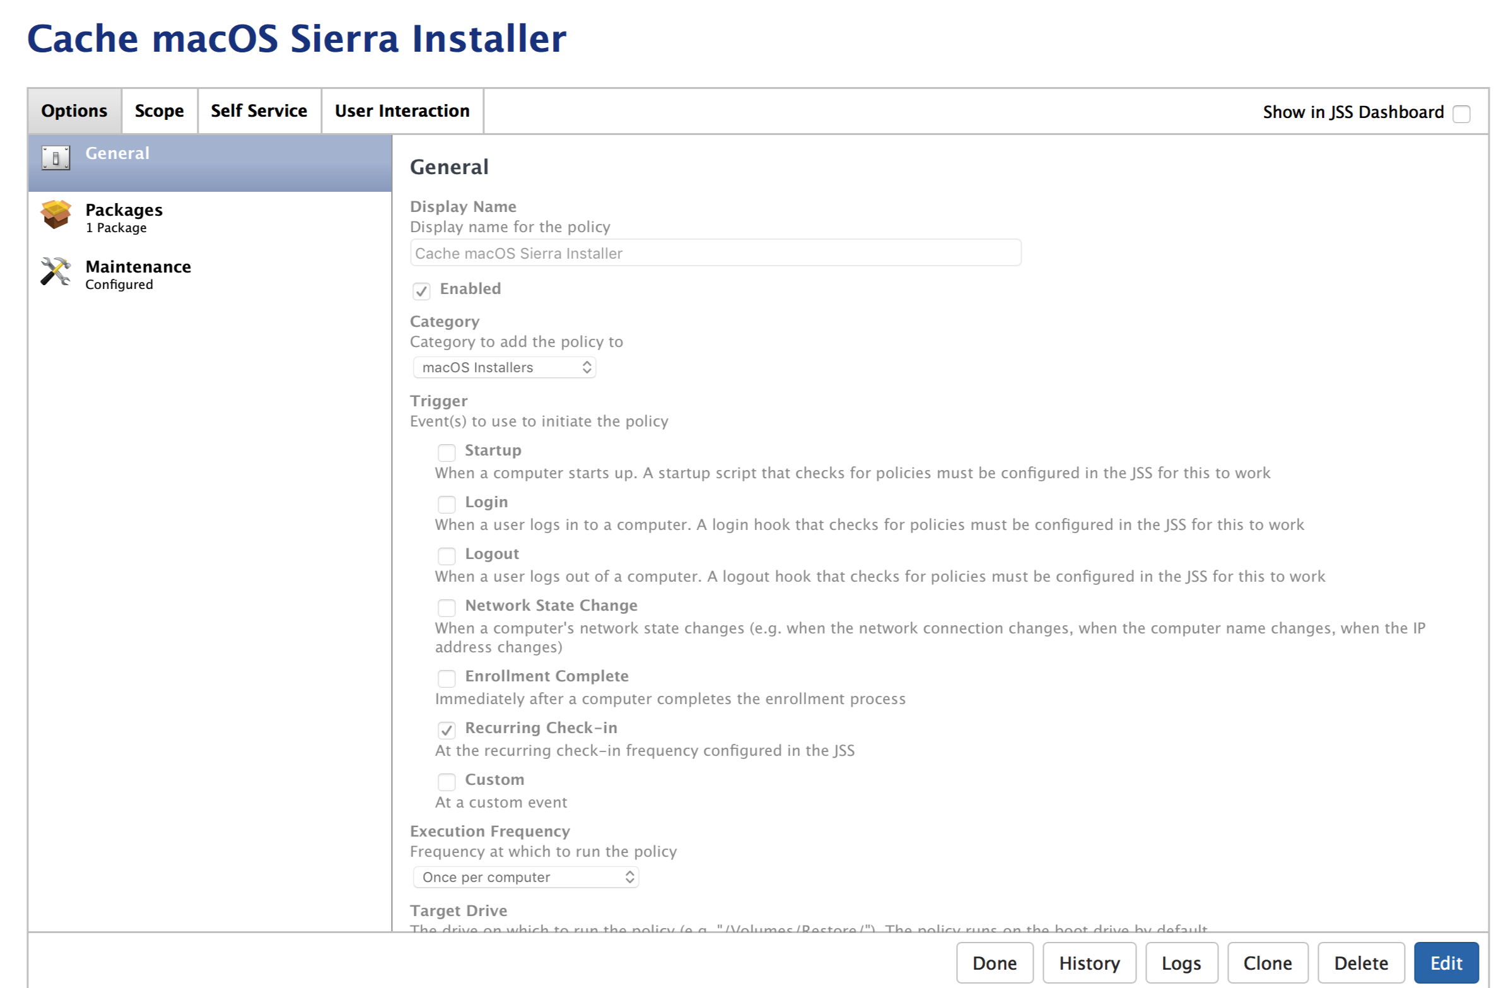Click the Logs button

[1182, 964]
